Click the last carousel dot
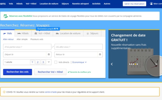This screenshot has width=162, height=100. (x=137, y=64)
